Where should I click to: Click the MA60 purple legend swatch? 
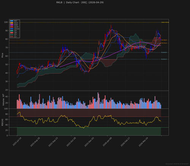12,25
